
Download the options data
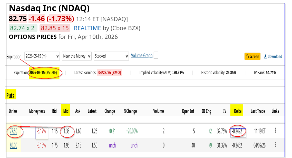point(273,56)
